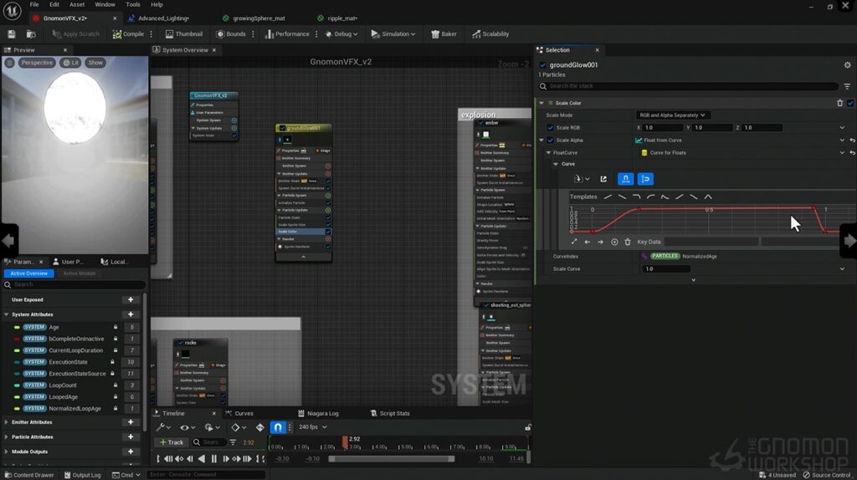Image resolution: width=857 pixels, height=480 pixels.
Task: Open the Performance toolbar button
Action: click(288, 33)
